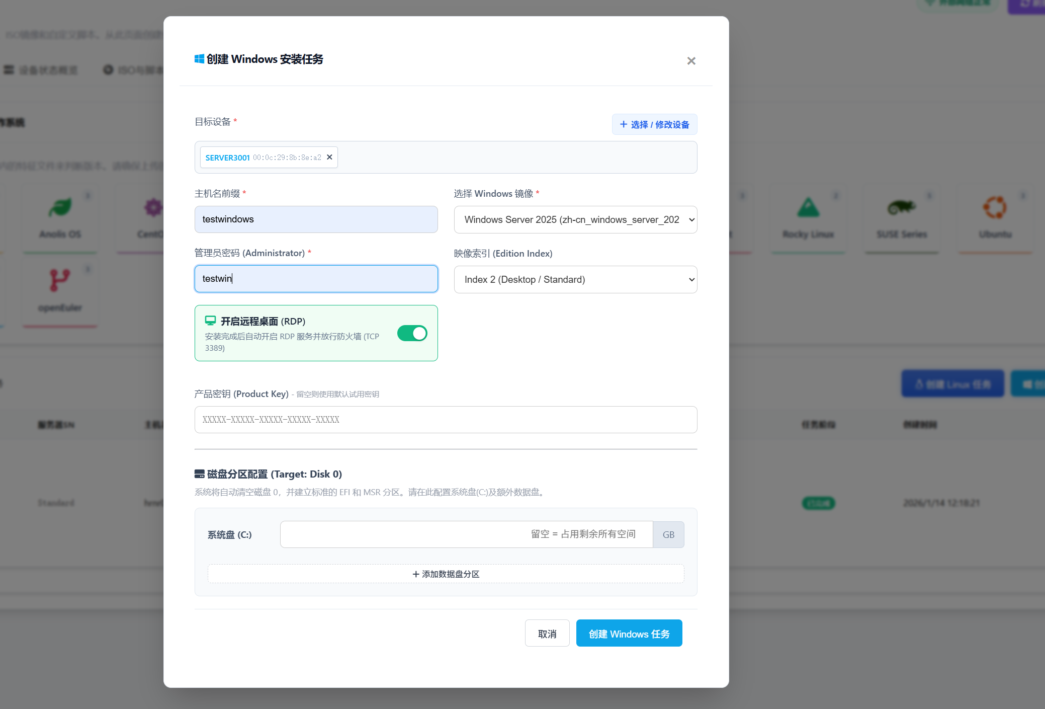Remove SERVER3001 device tag
This screenshot has height=709, width=1045.
pos(329,157)
